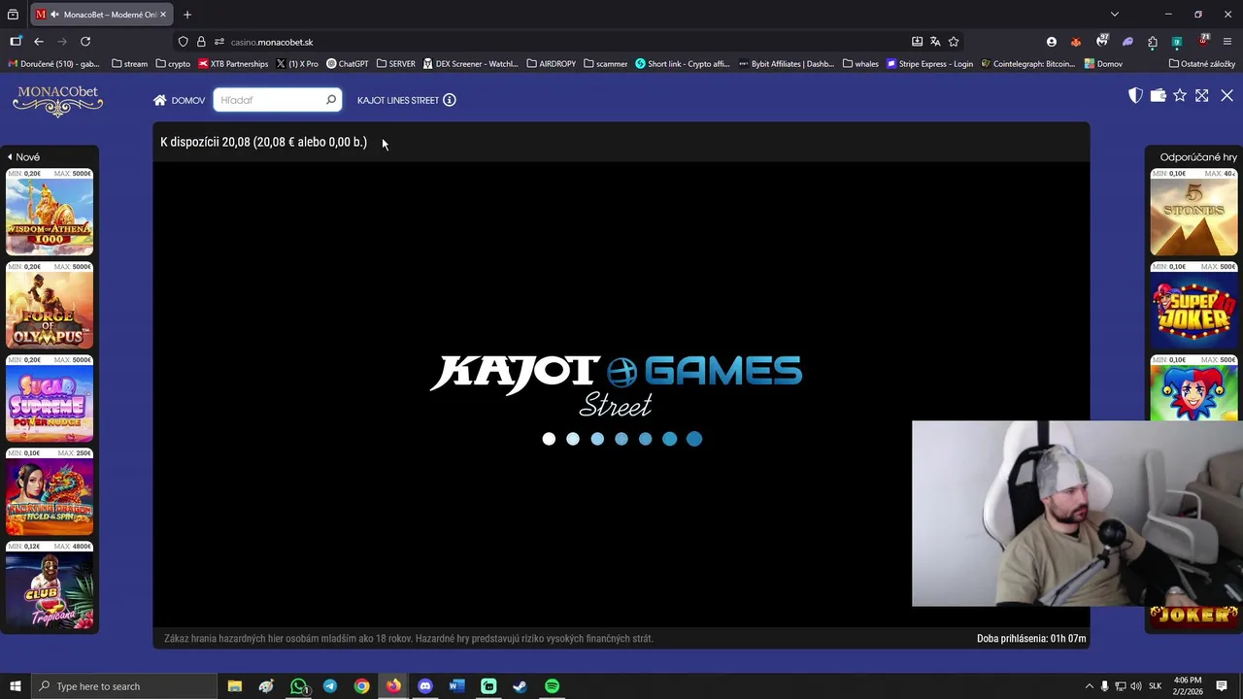Open Ostatné záložky folder

pos(1202,64)
